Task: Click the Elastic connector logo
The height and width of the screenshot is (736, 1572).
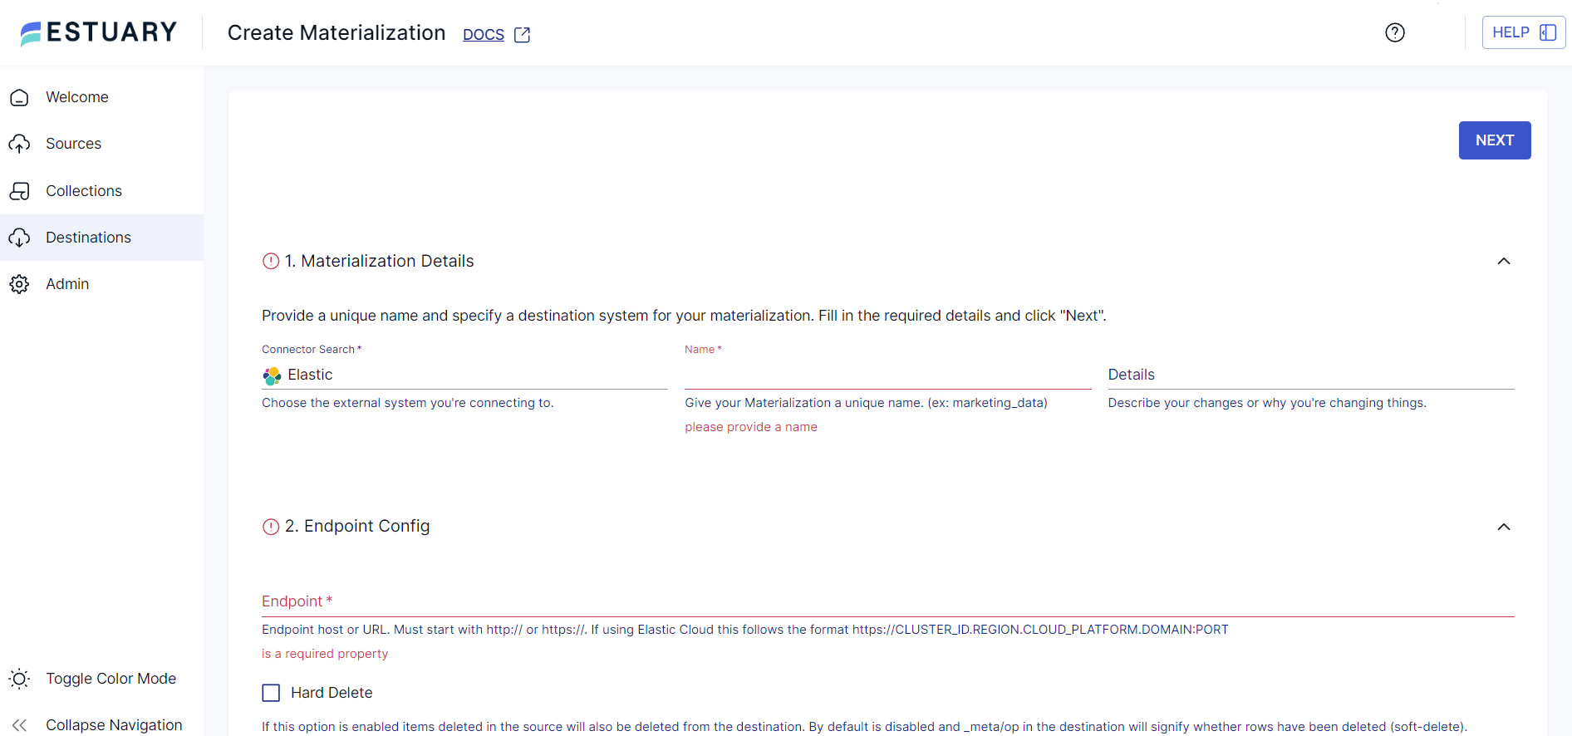Action: (272, 375)
